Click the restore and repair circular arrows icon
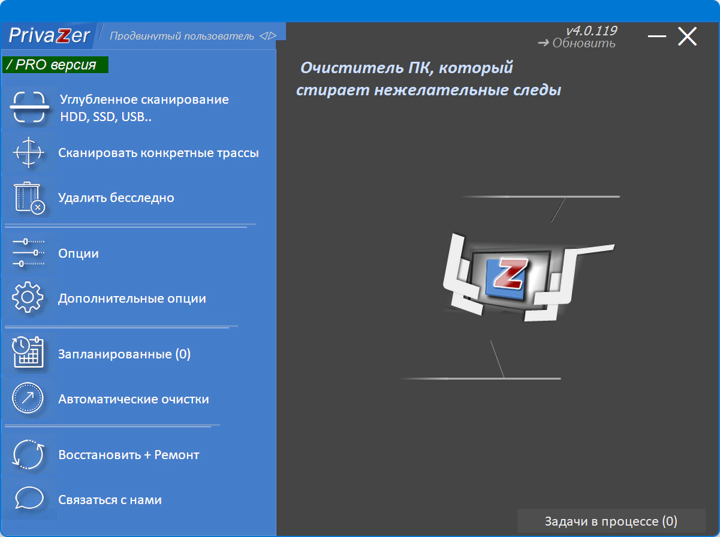 click(29, 454)
